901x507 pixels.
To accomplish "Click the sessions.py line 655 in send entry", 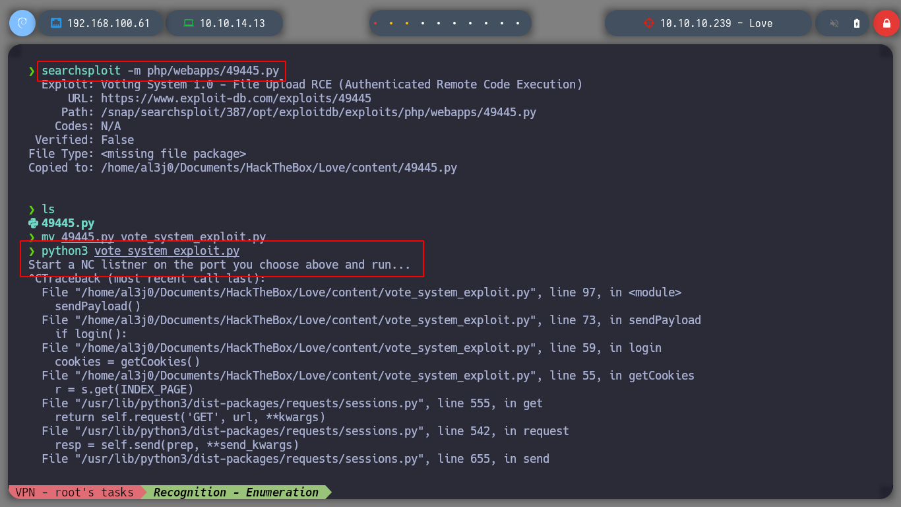I will click(295, 459).
